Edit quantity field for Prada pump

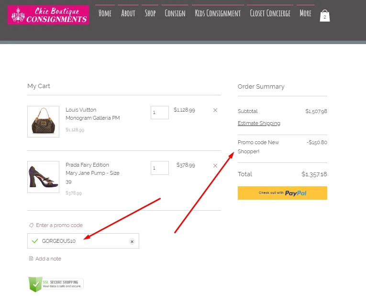tap(160, 168)
